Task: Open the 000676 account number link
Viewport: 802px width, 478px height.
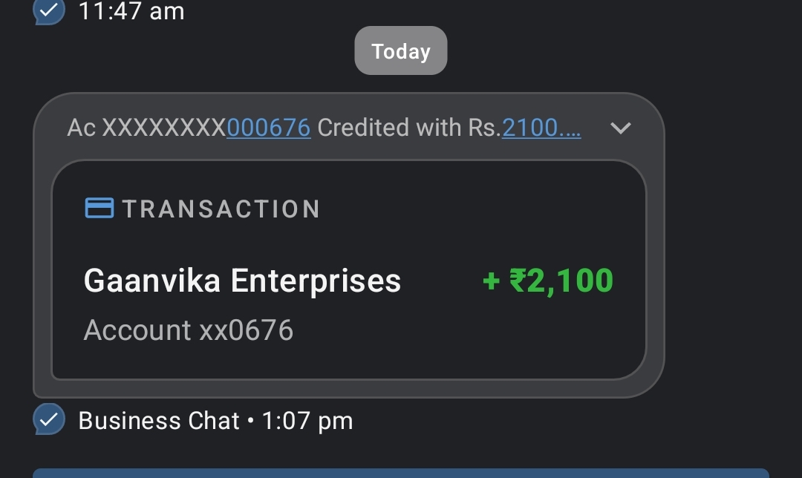Action: pyautogui.click(x=268, y=128)
